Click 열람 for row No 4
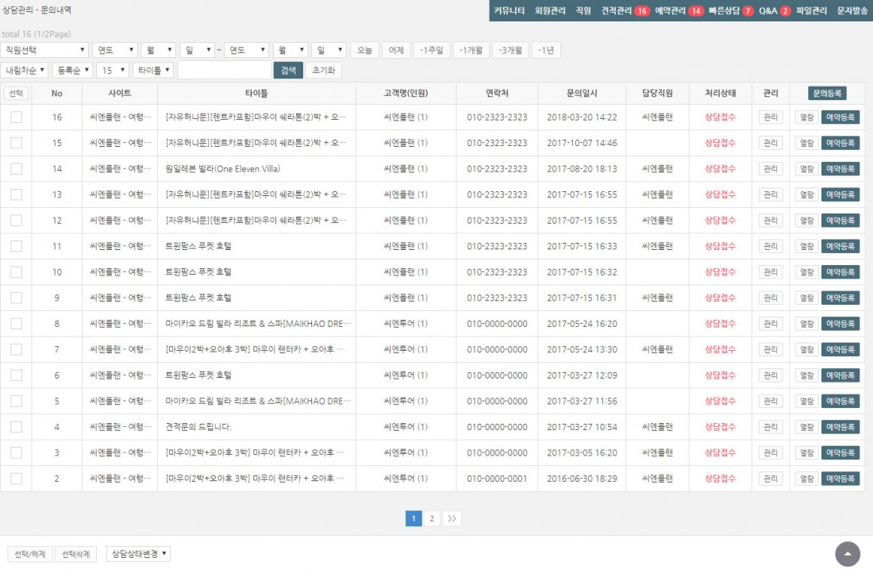Viewport: 873px width, 573px height. coord(807,427)
